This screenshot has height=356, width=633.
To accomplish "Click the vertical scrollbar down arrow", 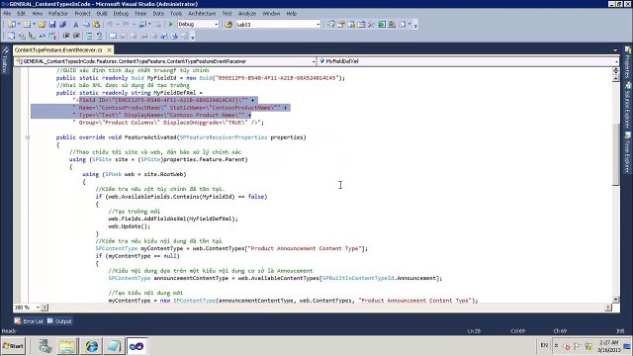I will [x=615, y=299].
